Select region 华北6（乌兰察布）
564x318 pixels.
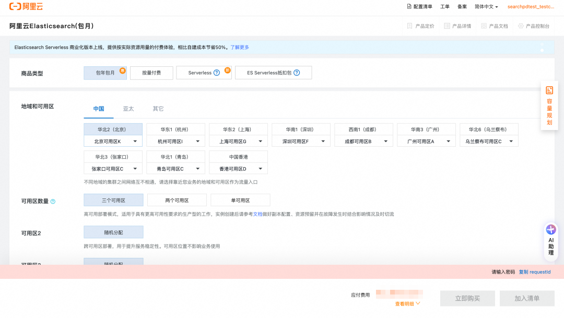(489, 129)
